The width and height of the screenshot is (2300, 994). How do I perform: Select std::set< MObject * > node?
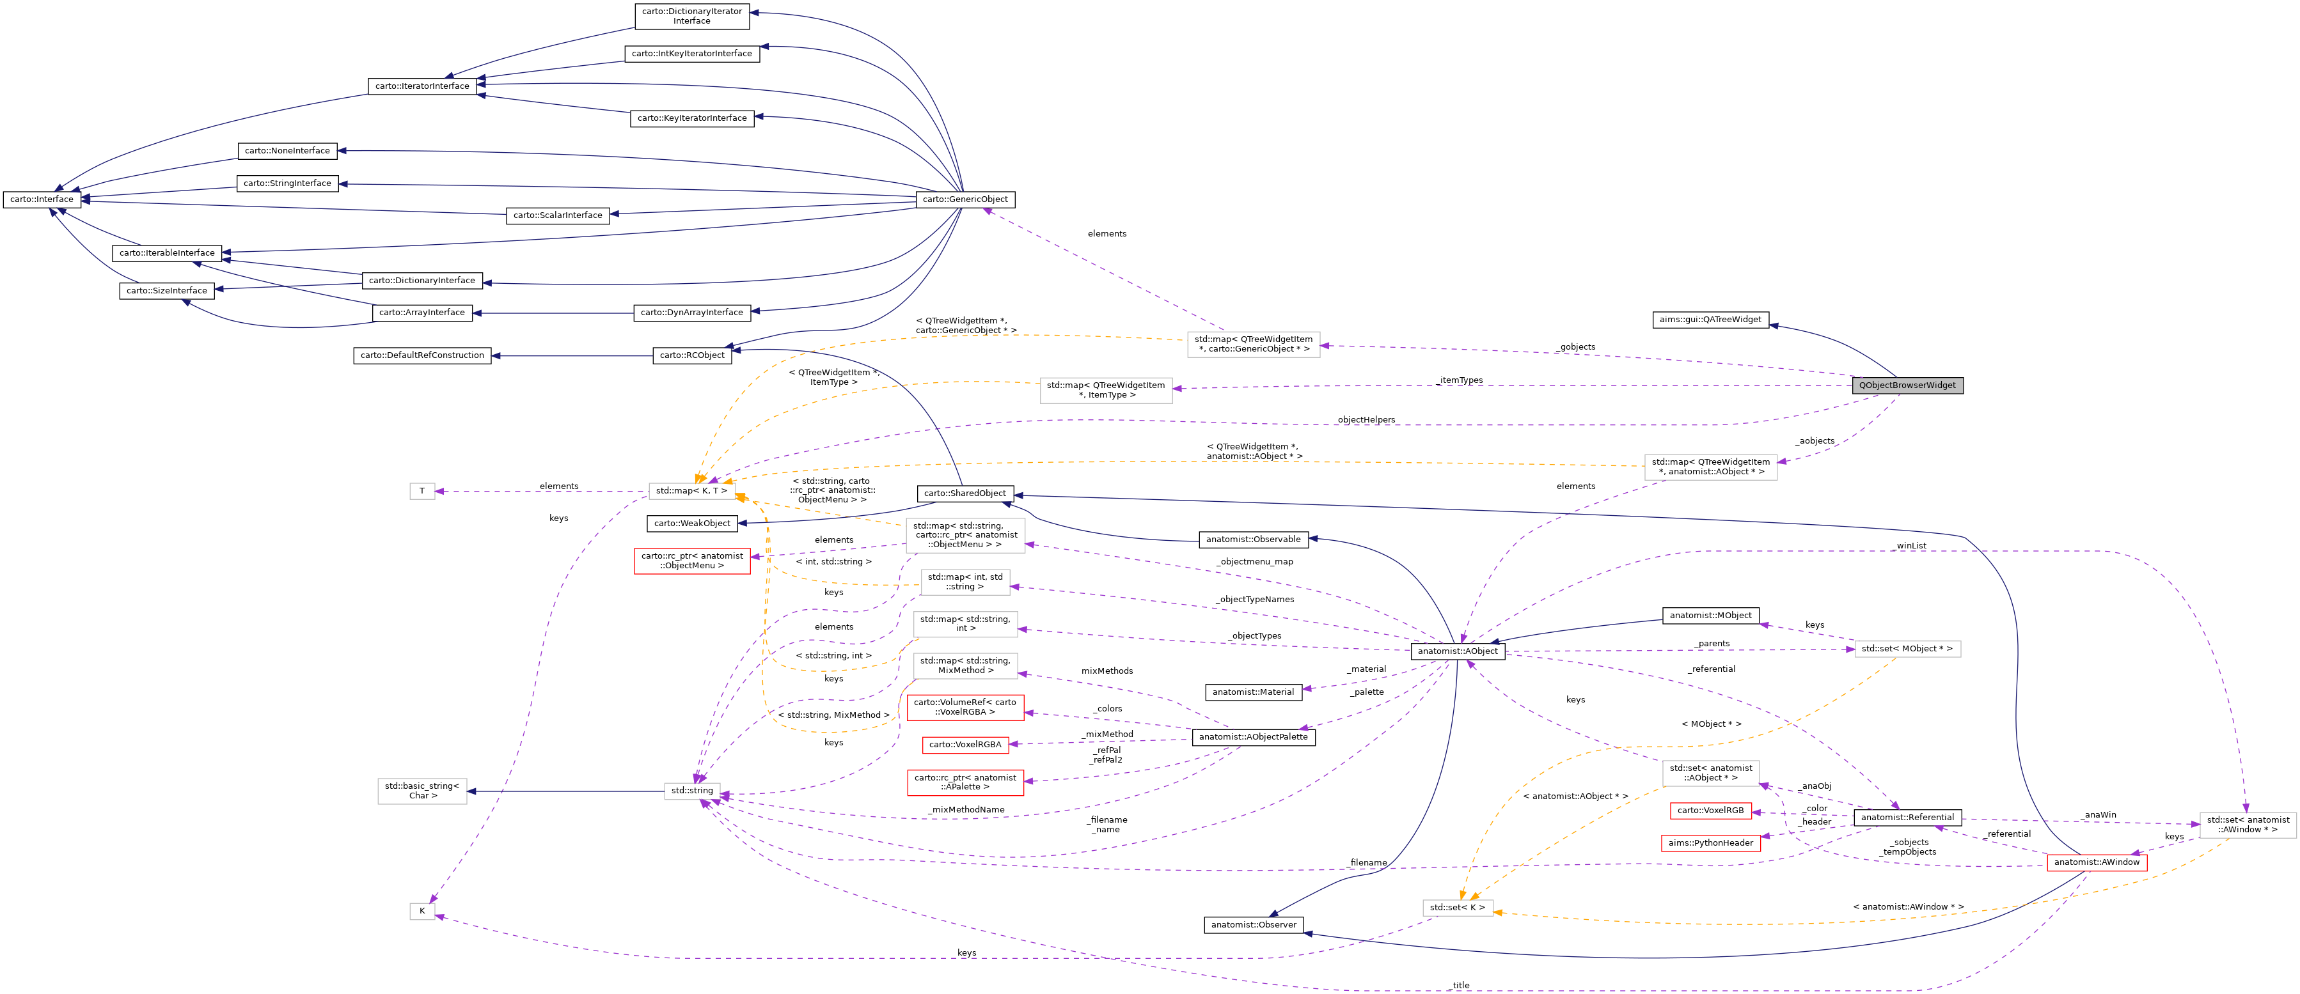tap(1907, 649)
